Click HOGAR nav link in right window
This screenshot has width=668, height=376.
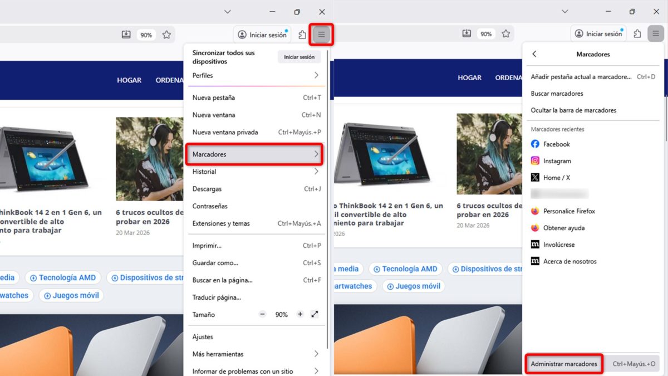(469, 77)
